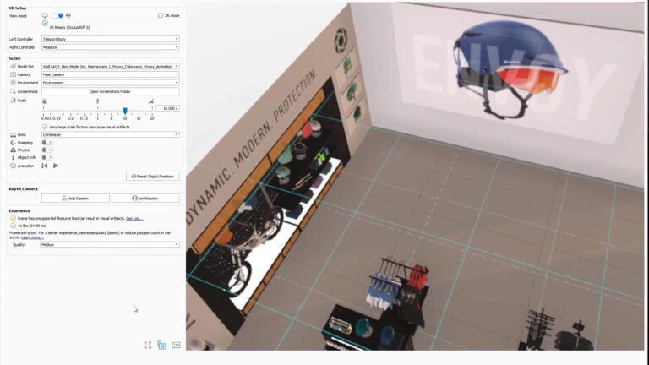Toggle the Physics switch
This screenshot has height=365, width=649.
click(46, 150)
